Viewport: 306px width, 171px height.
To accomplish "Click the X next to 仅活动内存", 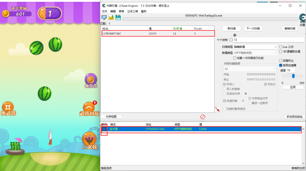I will [x=246, y=94].
